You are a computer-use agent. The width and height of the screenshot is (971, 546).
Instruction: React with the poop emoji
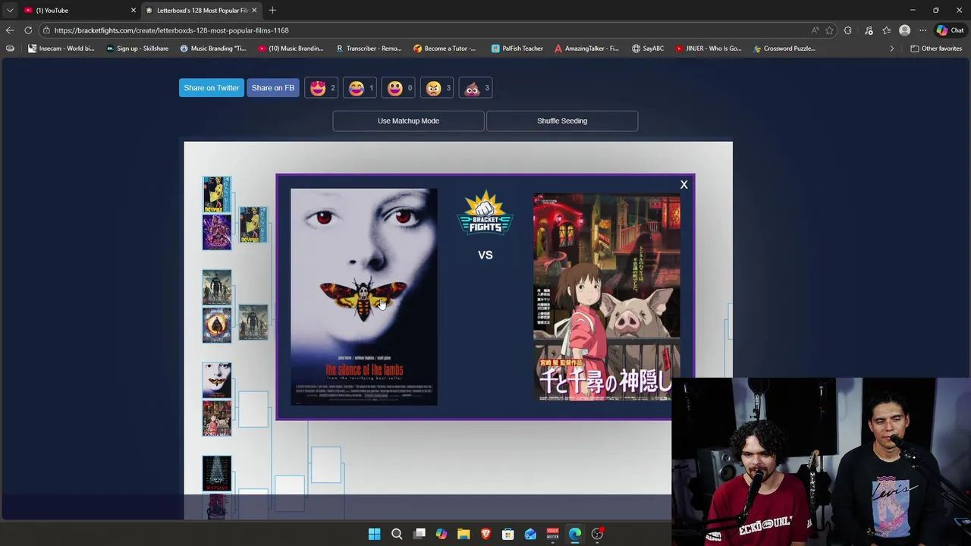476,88
